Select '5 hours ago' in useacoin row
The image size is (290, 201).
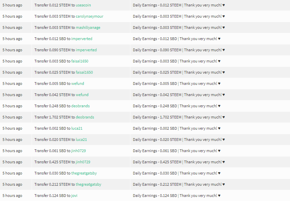[x=12, y=5]
